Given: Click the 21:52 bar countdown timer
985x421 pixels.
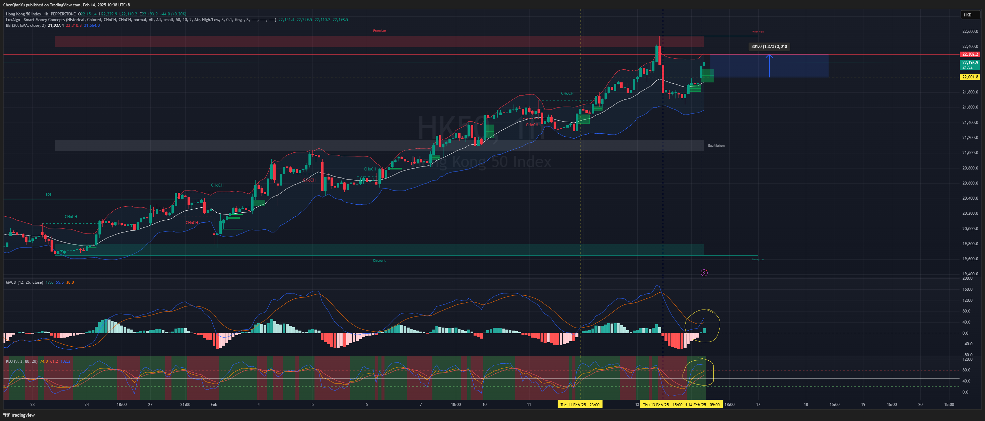Looking at the screenshot, I should coord(967,67).
